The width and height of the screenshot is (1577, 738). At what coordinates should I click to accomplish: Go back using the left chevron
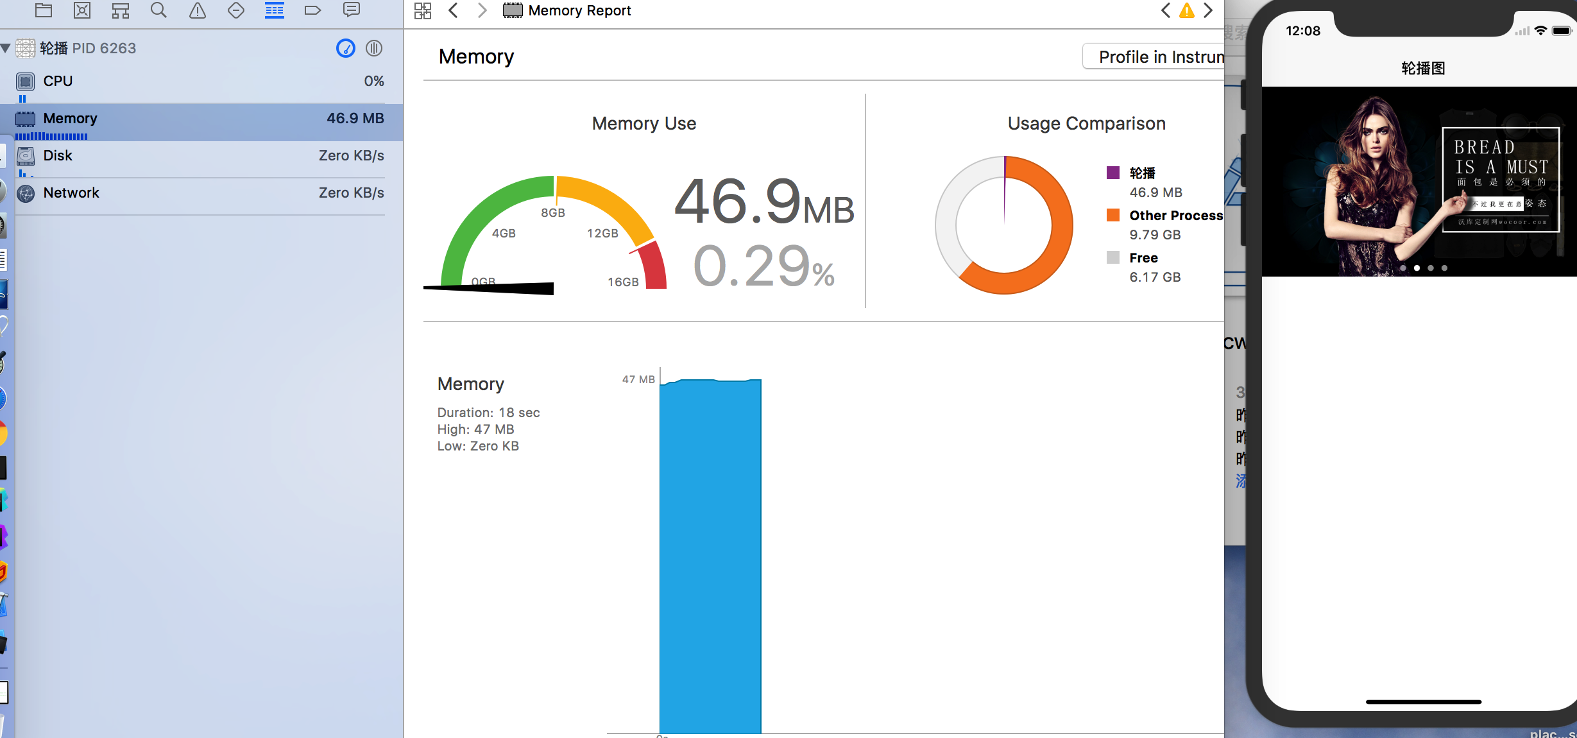tap(454, 10)
